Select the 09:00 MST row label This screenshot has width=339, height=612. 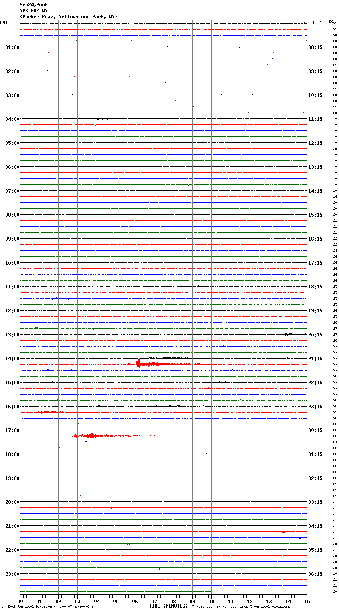12,239
